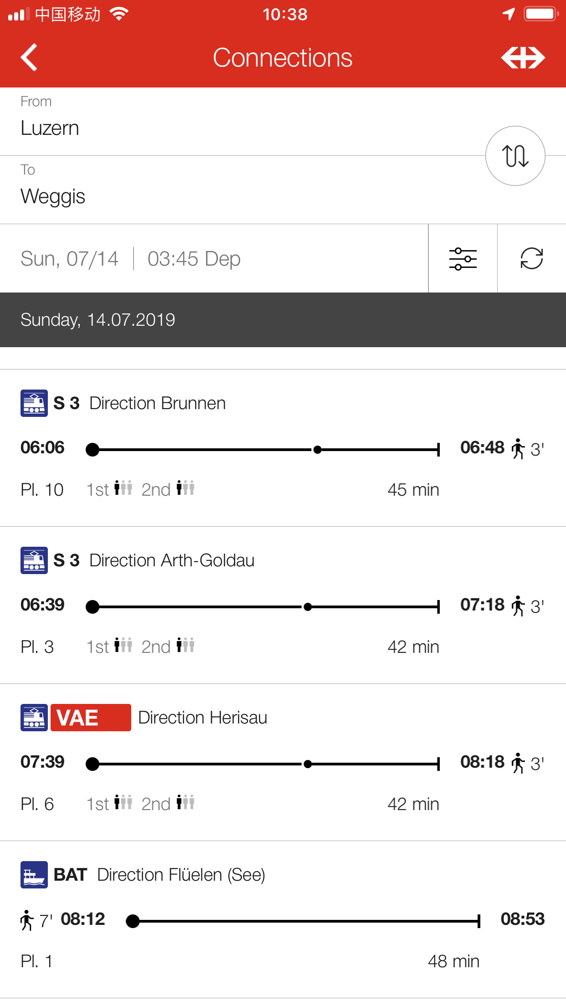The image size is (566, 1006).
Task: Tap the Sunday, 14.07.2019 date header
Action: tap(98, 320)
